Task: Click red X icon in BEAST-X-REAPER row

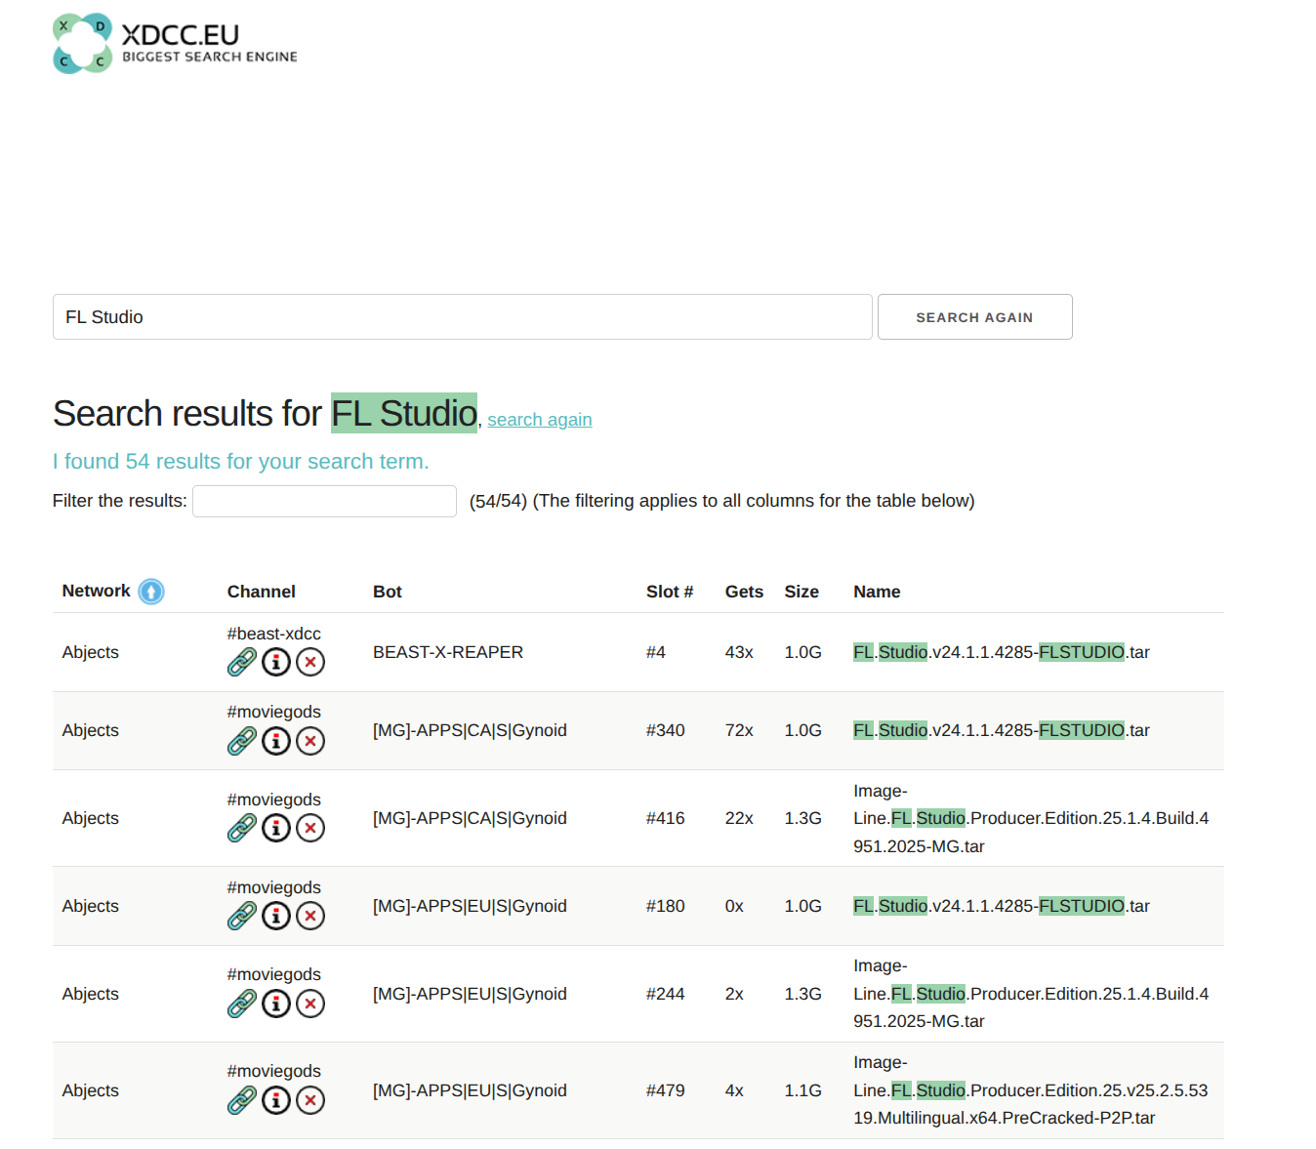Action: click(310, 662)
